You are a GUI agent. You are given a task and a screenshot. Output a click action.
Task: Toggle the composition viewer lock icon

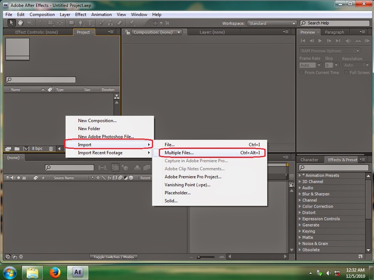(128, 32)
